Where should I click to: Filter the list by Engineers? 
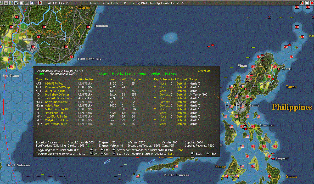coord(170,74)
